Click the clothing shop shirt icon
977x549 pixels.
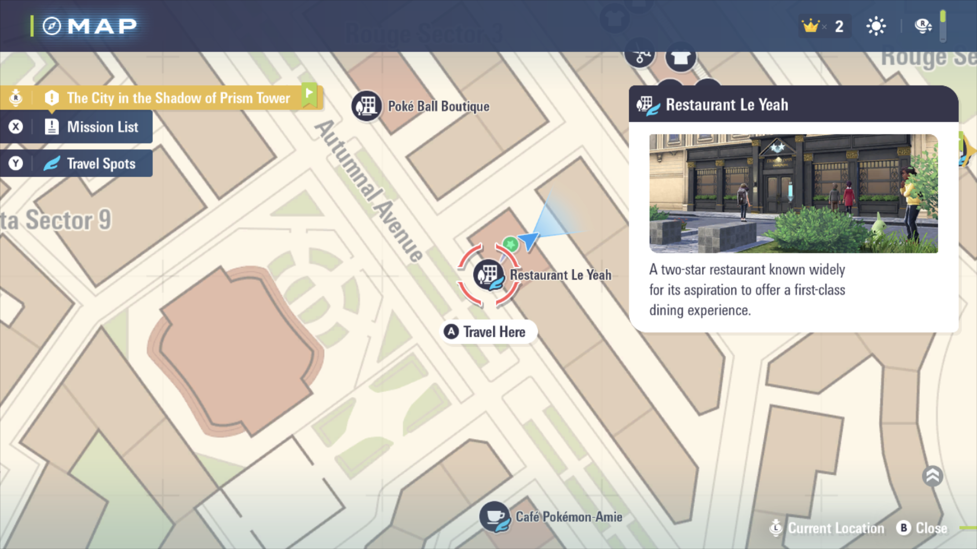pos(680,59)
